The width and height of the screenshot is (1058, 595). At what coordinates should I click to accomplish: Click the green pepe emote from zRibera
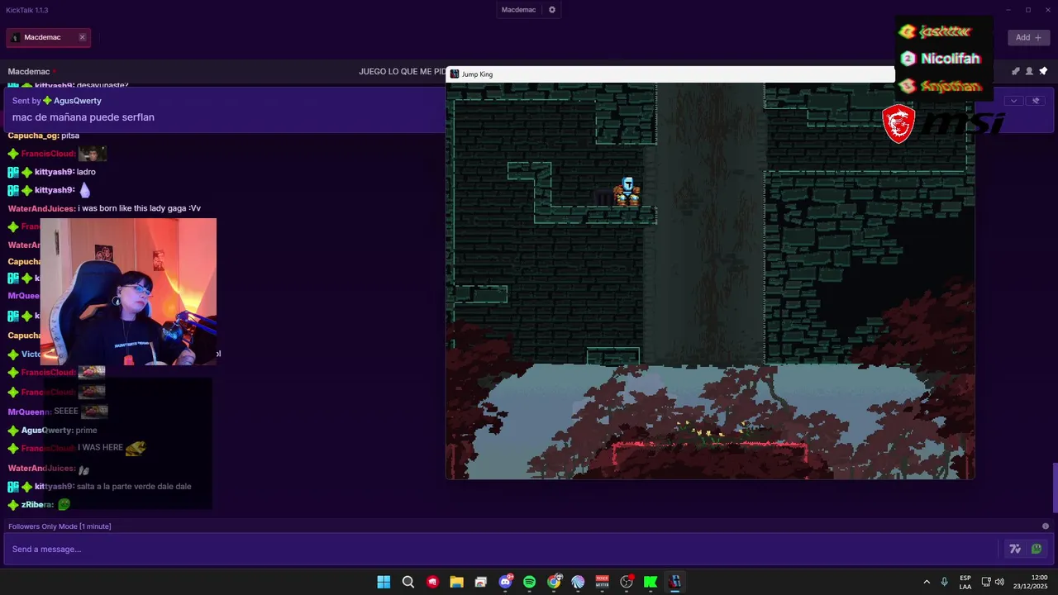pyautogui.click(x=64, y=504)
